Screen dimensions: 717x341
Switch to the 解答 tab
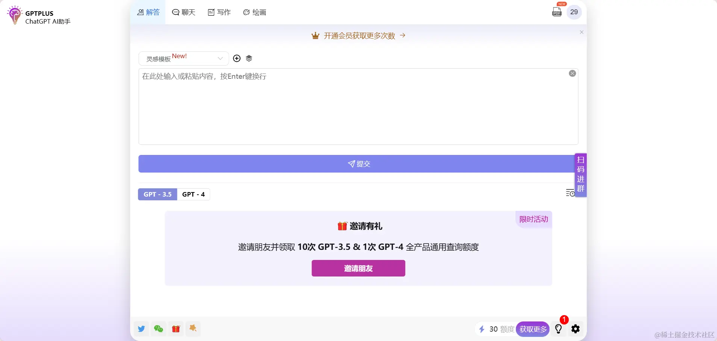click(148, 12)
